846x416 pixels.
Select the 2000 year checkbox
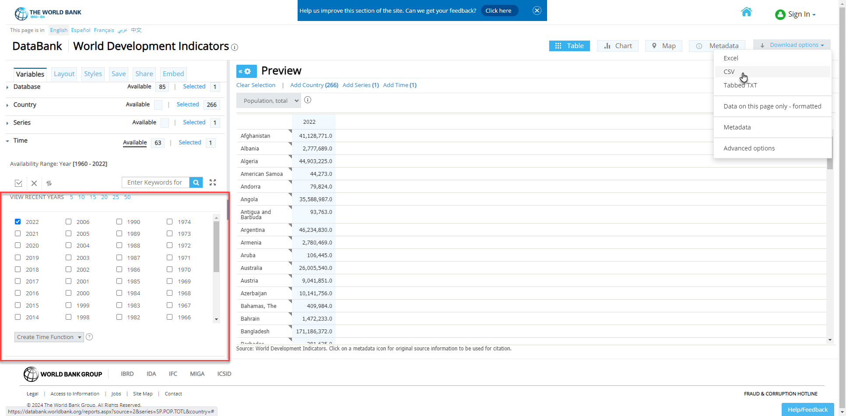(x=69, y=293)
